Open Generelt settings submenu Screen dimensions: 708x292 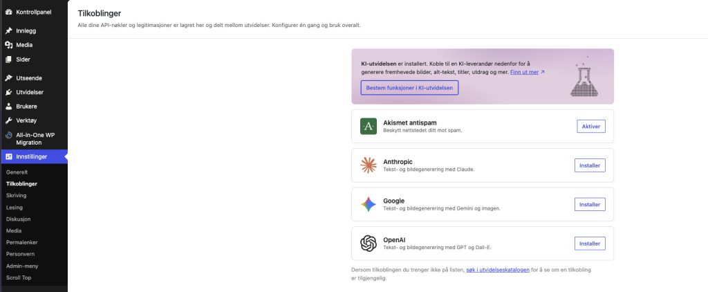pos(17,172)
